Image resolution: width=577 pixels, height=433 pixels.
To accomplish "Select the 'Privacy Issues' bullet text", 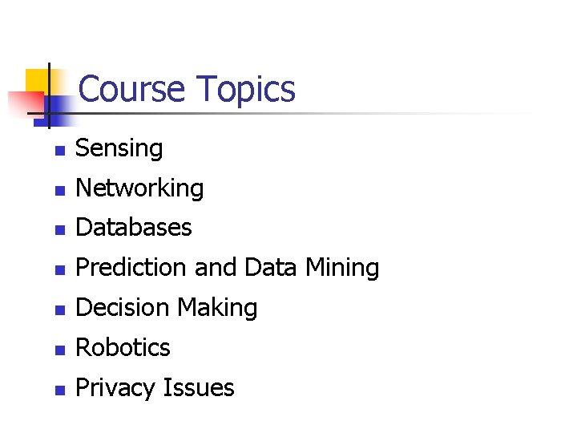I will [x=154, y=388].
